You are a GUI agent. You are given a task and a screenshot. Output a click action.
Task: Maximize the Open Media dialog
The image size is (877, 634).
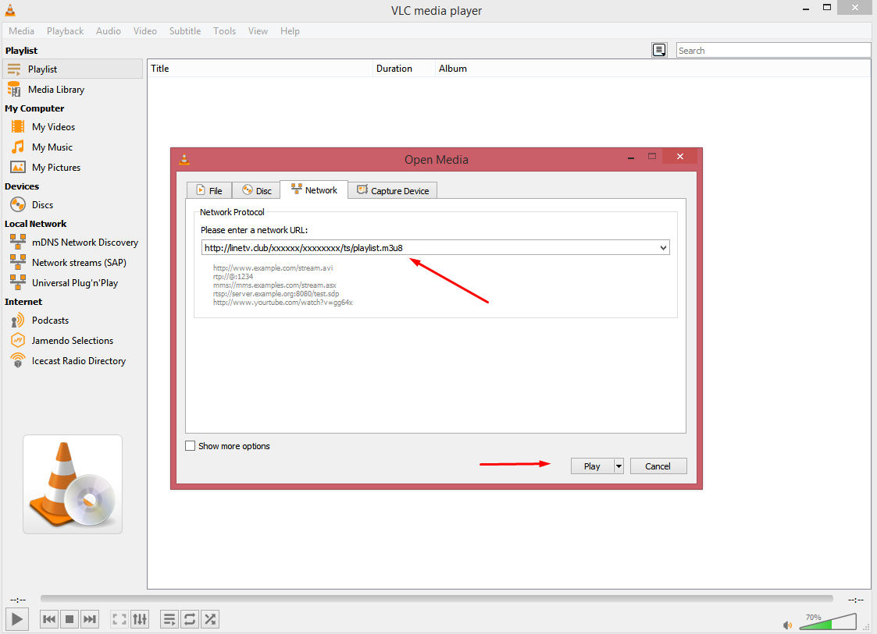pos(651,157)
